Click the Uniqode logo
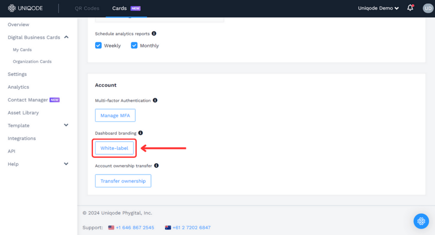 [x=25, y=8]
